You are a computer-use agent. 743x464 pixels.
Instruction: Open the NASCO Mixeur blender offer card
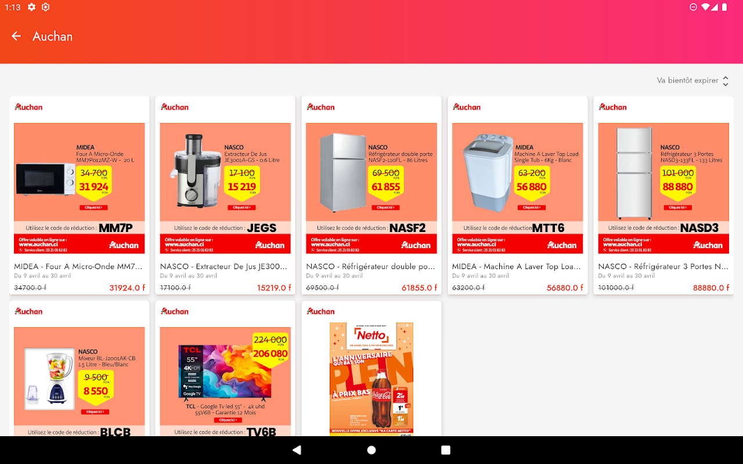[80, 368]
